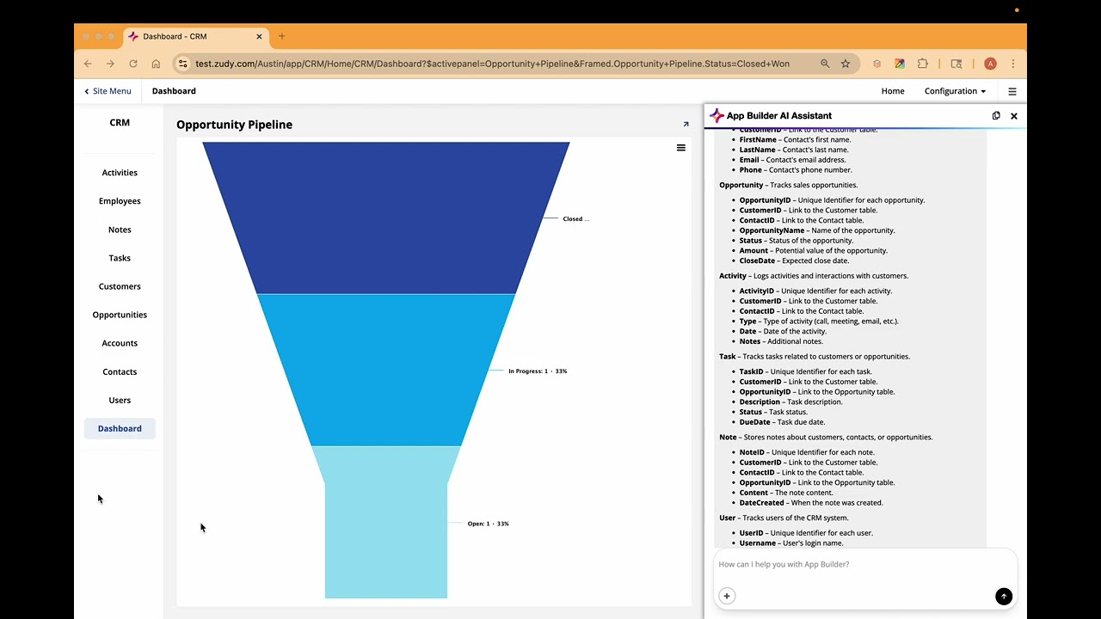Open Activities in CRM sidebar
This screenshot has height=619, width=1101.
pyautogui.click(x=120, y=173)
